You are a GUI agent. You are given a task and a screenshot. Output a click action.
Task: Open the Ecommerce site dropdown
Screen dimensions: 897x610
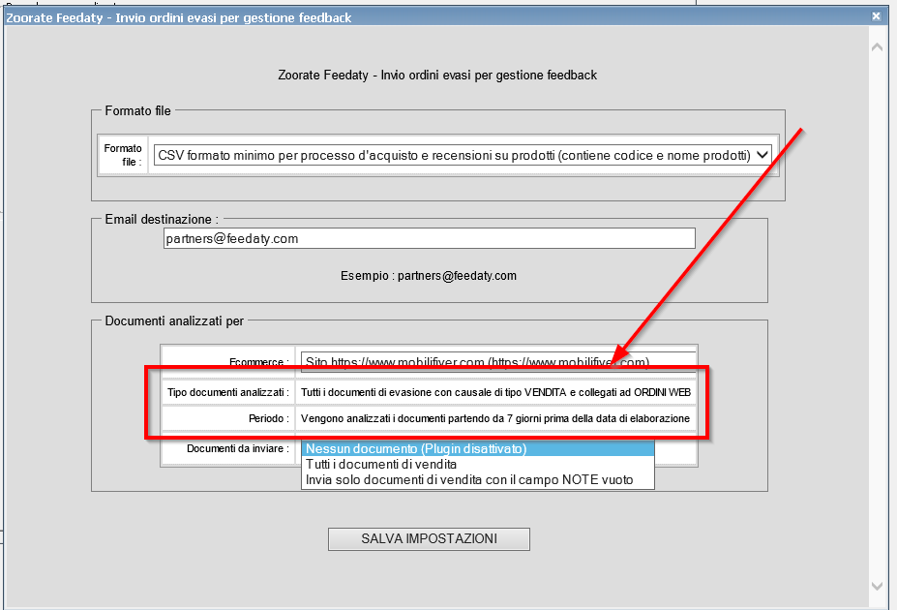497,362
